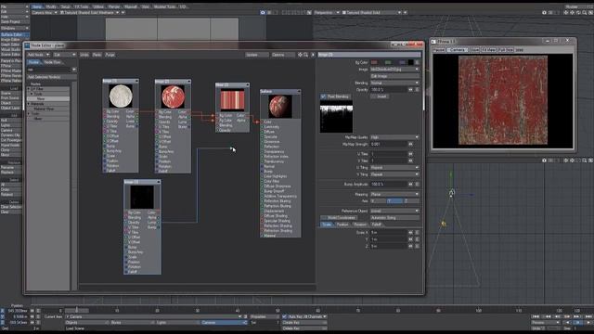Switch to the View tab
The image size is (594, 334).
pos(146,6)
